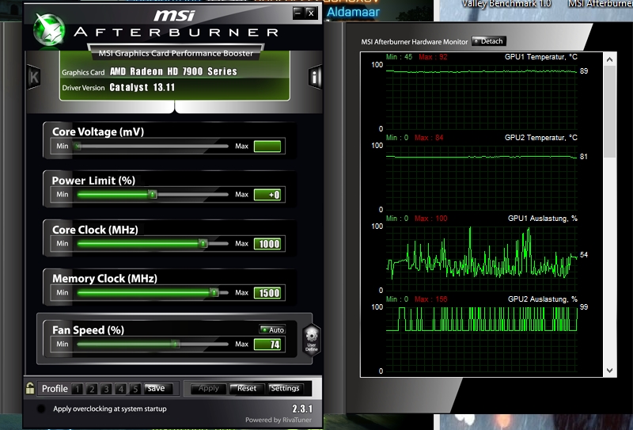Screen dimensions: 633x430
Task: Click the Core Voltage slider handle
Action: [77, 146]
